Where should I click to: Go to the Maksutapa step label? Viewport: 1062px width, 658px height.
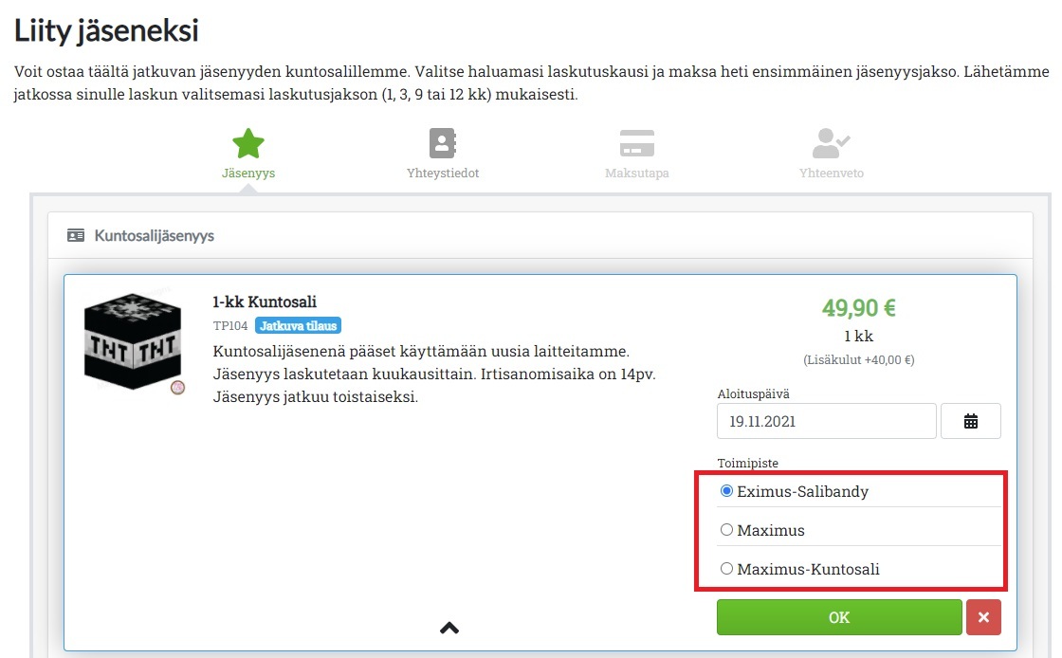pos(636,174)
